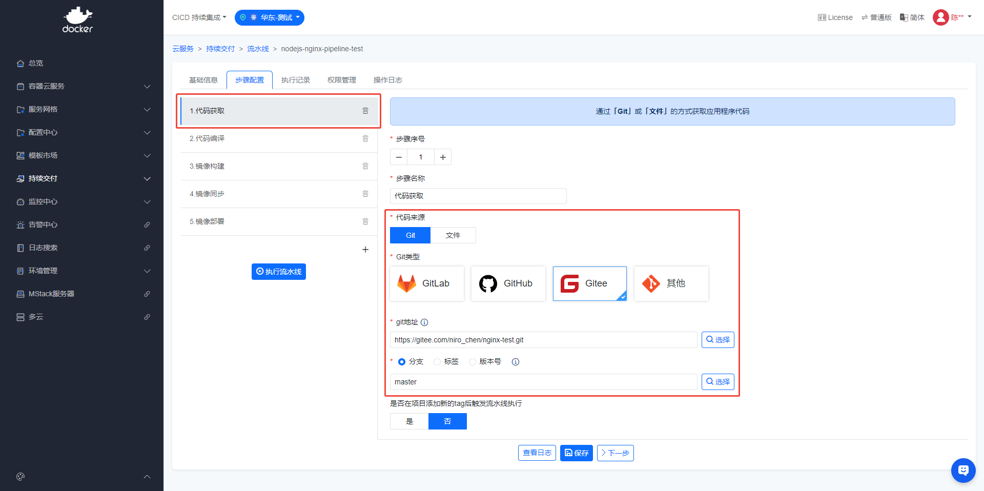Screen dimensions: 984x491
Task: Delete the 代码获取 step with trash icon
Action: click(x=365, y=111)
